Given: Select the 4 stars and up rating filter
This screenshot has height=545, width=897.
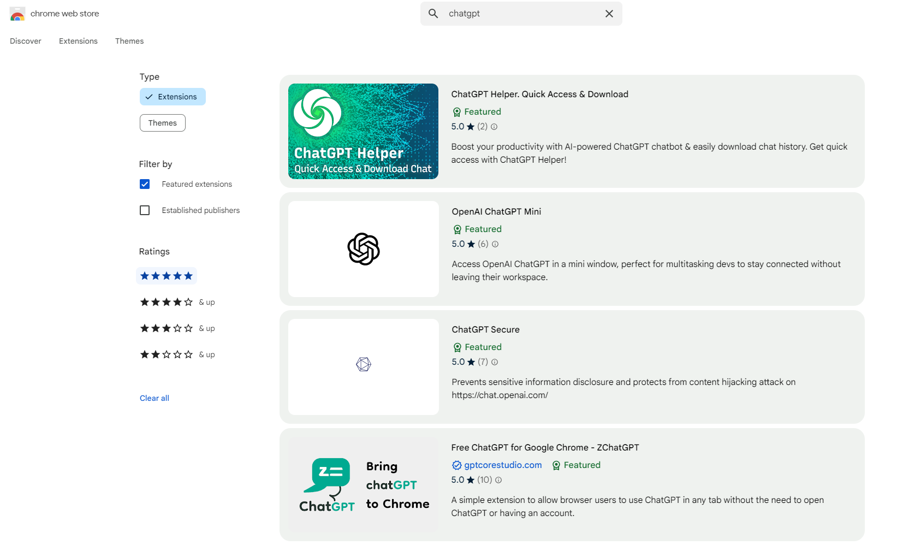Looking at the screenshot, I should coord(166,302).
